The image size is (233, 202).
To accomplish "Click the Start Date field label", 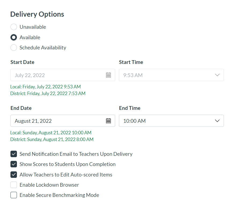I will pyautogui.click(x=22, y=62).
